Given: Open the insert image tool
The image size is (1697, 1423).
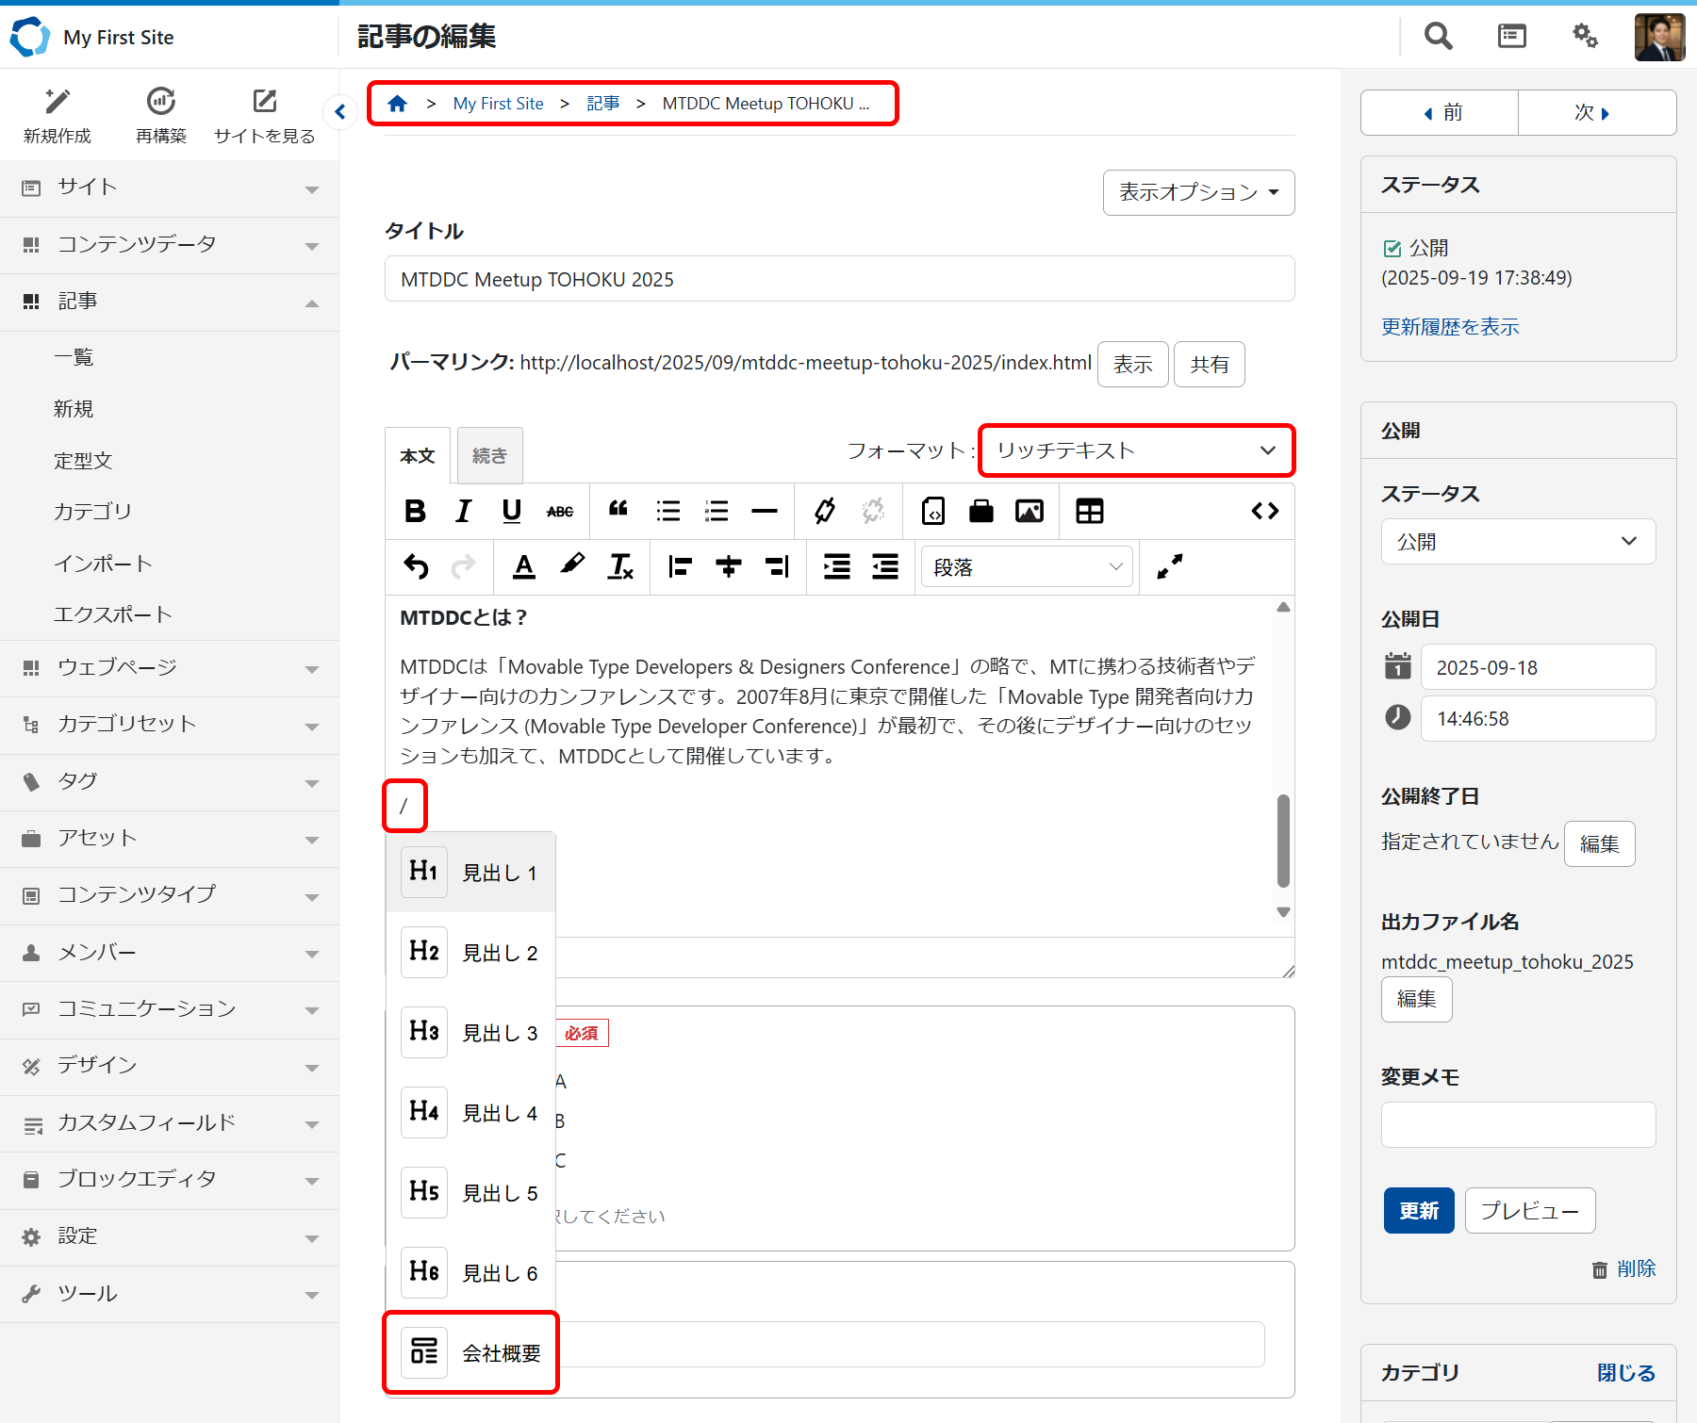Looking at the screenshot, I should (1029, 511).
